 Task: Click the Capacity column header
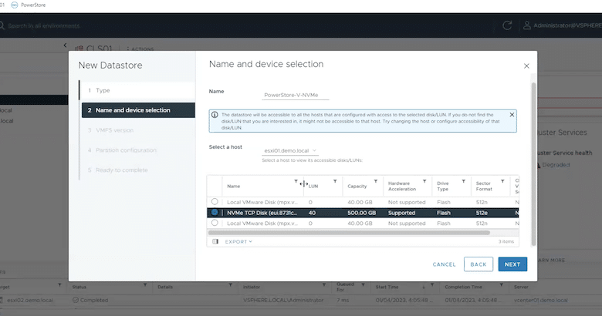(x=357, y=186)
